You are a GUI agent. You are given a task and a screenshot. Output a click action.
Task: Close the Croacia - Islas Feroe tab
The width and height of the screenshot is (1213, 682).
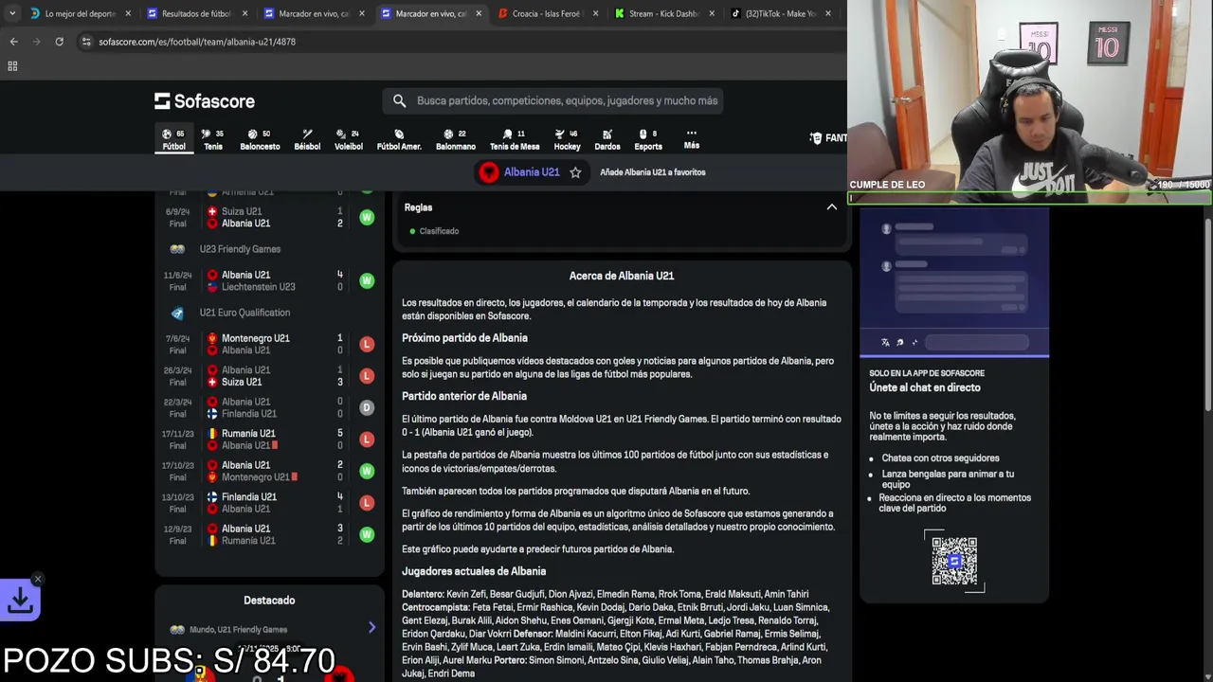point(595,13)
